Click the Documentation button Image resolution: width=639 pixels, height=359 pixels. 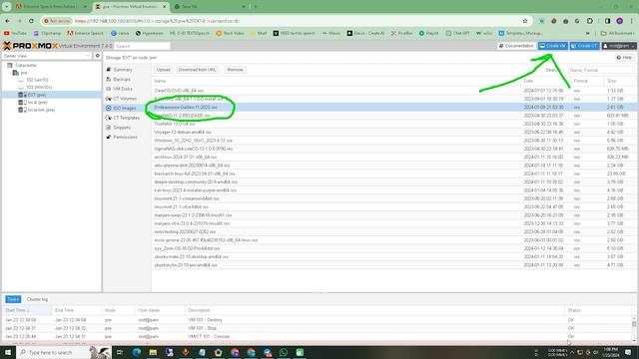tap(516, 46)
